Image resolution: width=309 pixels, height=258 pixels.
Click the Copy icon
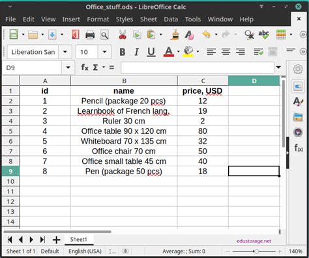pyautogui.click(x=137, y=35)
